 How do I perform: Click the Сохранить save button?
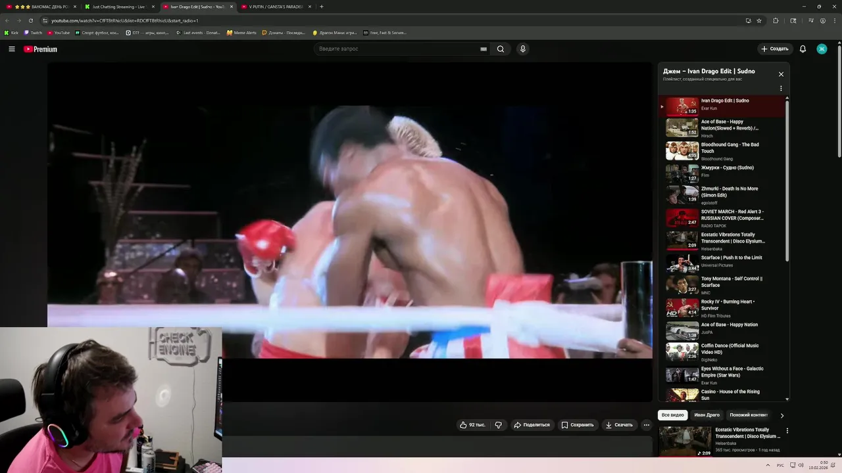pyautogui.click(x=578, y=425)
